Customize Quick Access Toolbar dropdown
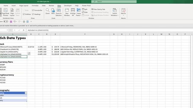This screenshot has width=193, height=108. tap(31, 22)
